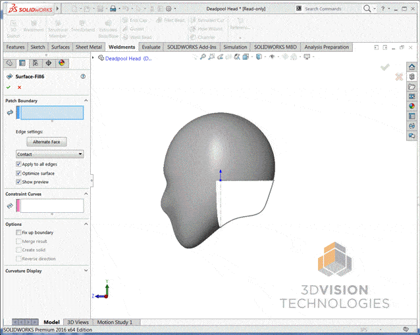Enable Fix up boundary checkbox

[x=18, y=233]
